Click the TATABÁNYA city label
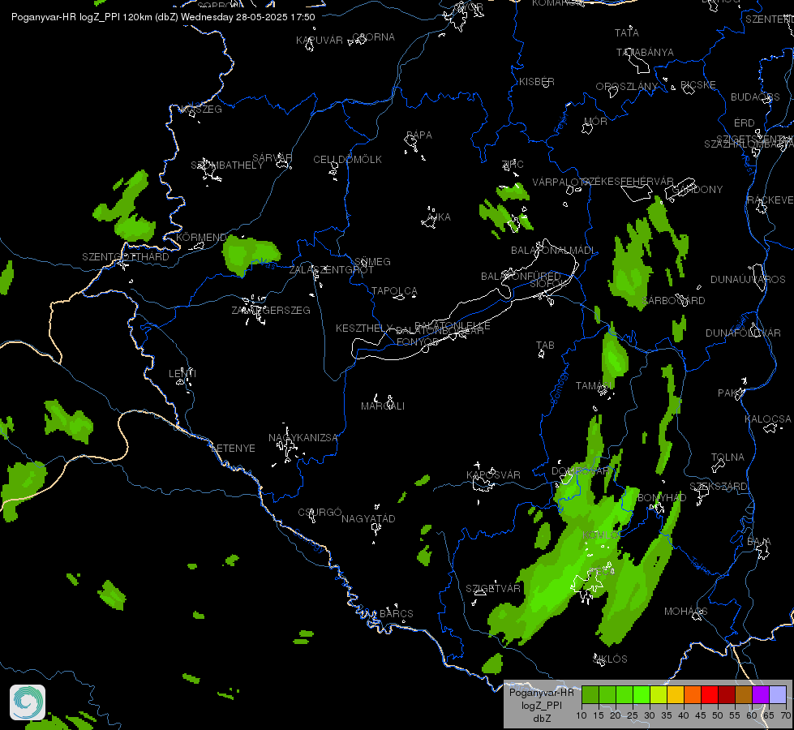Screen dimensions: 794x730 pos(645,53)
